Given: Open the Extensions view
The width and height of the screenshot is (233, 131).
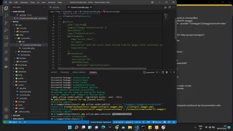Looking at the screenshot, I should [x=6, y=45].
